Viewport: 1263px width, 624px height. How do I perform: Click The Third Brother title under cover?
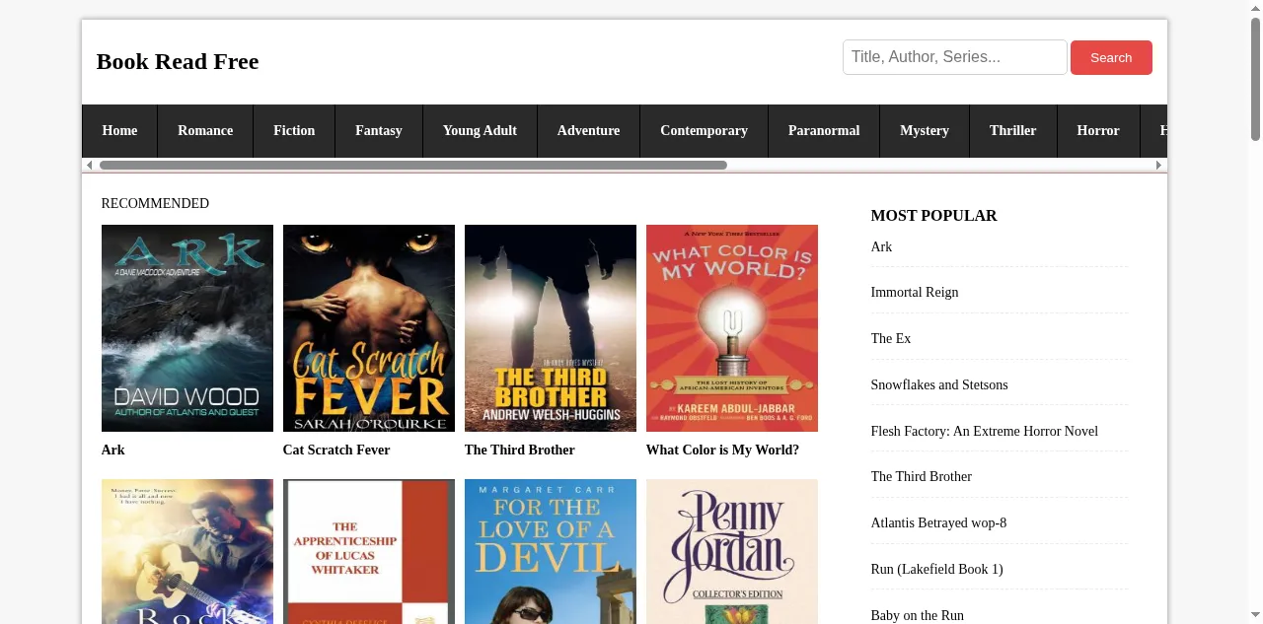[520, 451]
